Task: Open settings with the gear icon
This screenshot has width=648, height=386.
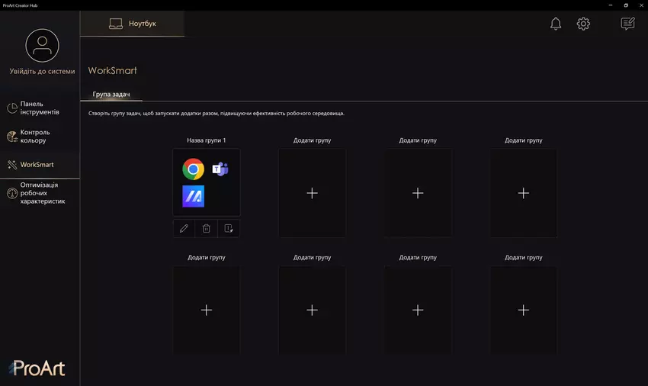Action: coord(583,24)
